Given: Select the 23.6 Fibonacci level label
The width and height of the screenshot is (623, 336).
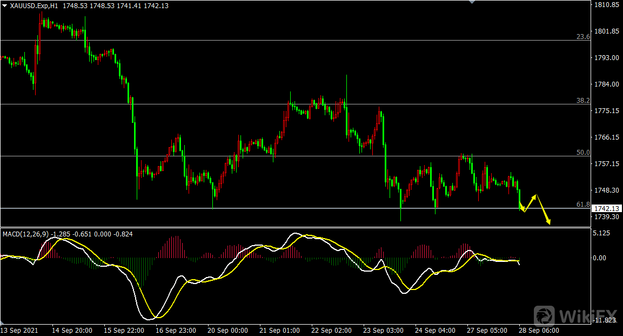Looking at the screenshot, I should [582, 37].
